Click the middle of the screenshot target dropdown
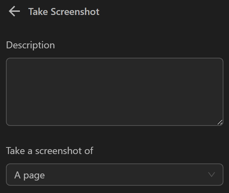 114,175
